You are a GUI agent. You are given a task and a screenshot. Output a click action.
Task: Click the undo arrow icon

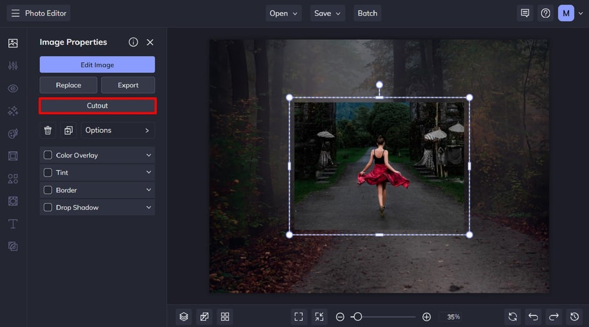[x=533, y=316]
